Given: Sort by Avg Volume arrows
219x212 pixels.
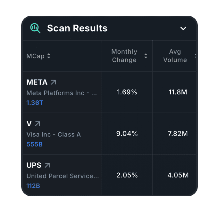Looking at the screenshot, I should (195, 56).
